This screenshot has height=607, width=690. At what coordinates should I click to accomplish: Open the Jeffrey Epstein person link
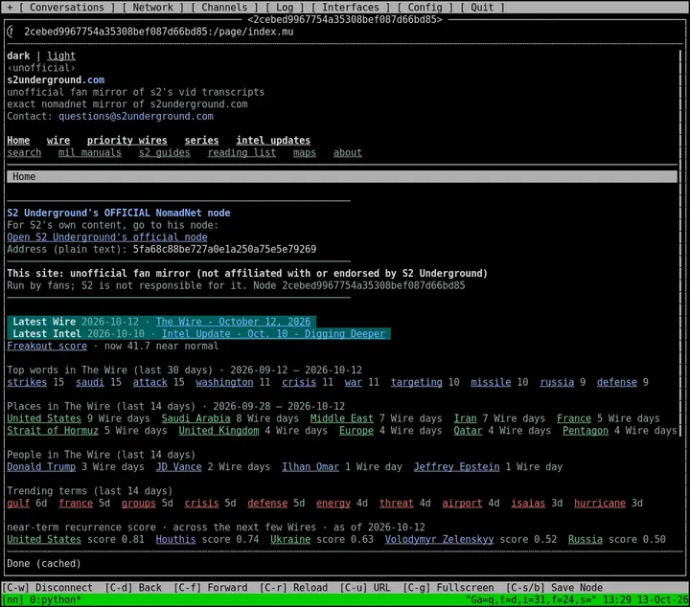456,467
